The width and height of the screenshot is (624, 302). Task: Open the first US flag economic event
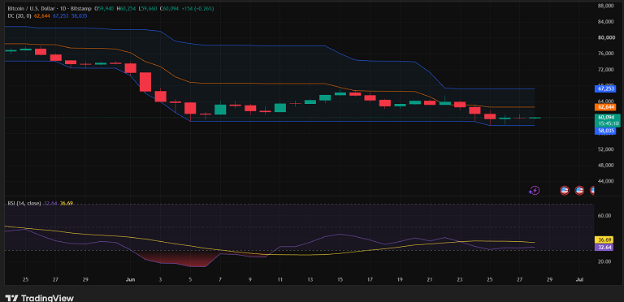tap(564, 190)
